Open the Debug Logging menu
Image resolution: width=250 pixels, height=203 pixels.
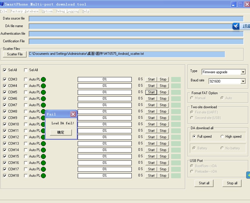[67, 11]
